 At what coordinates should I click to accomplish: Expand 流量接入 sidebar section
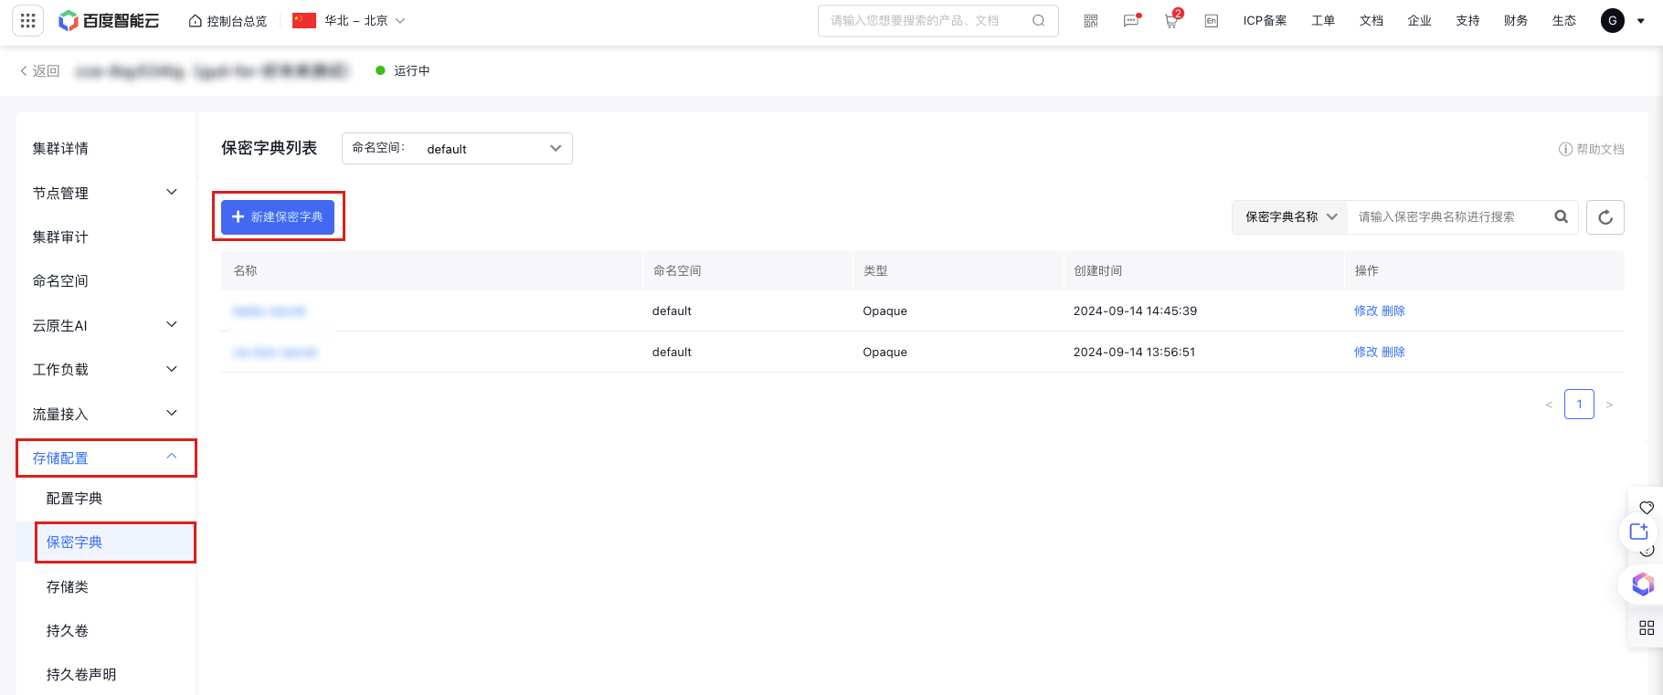[106, 415]
